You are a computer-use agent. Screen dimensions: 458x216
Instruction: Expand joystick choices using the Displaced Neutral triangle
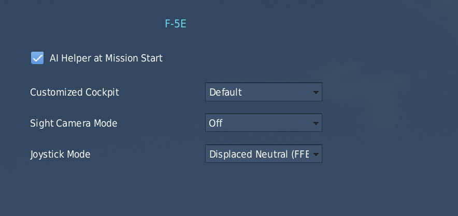(316, 154)
